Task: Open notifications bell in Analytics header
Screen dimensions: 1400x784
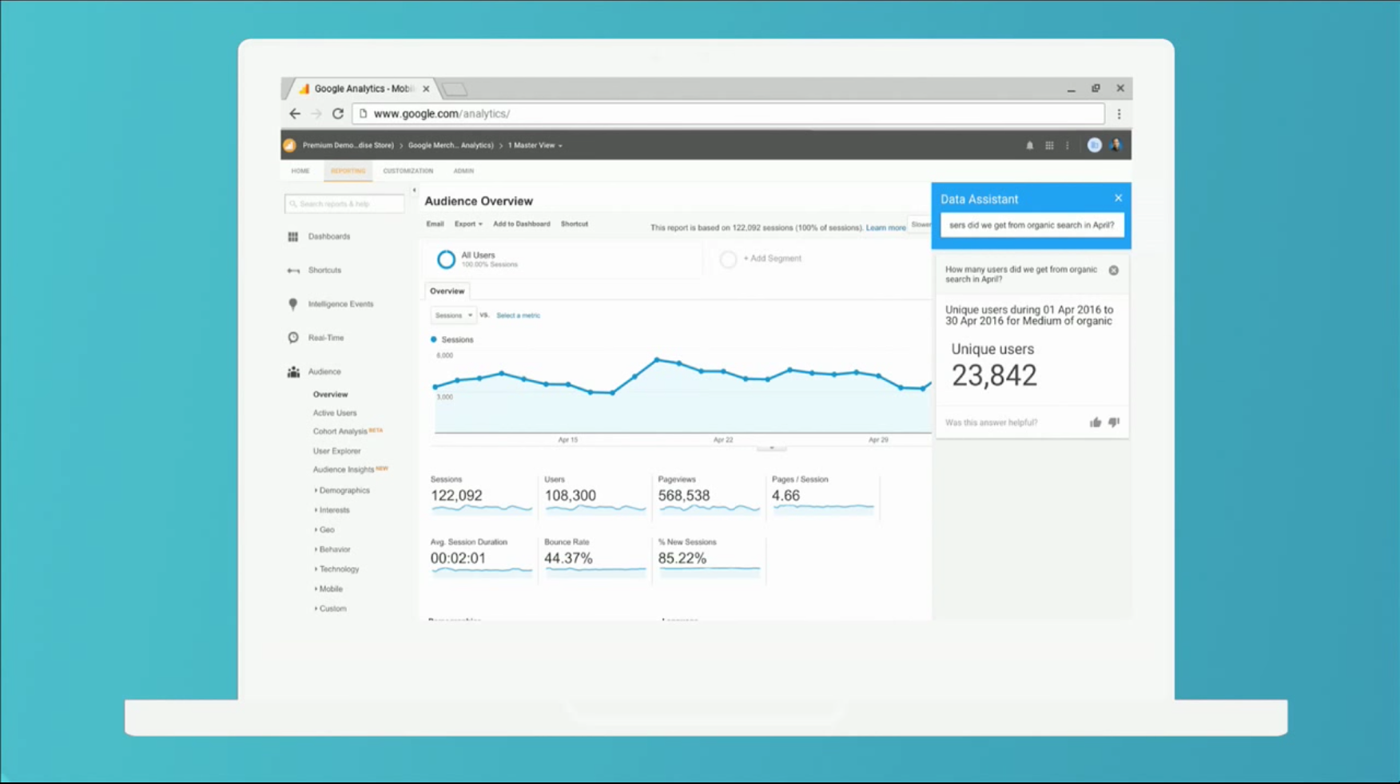Action: 1029,145
